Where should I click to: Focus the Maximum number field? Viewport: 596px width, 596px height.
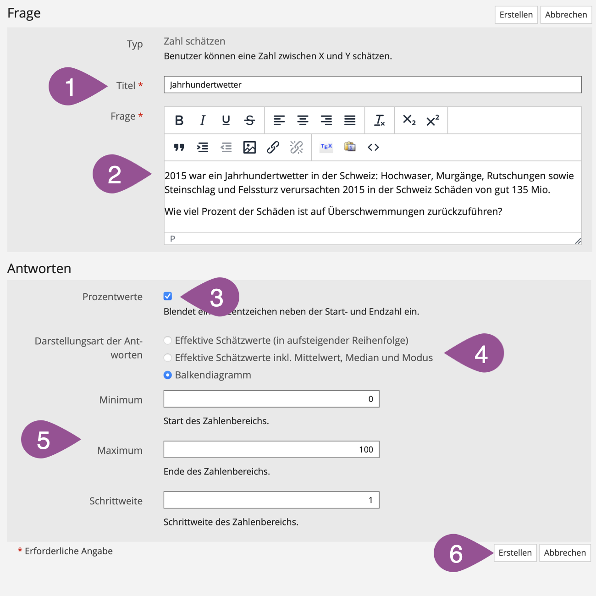(271, 449)
